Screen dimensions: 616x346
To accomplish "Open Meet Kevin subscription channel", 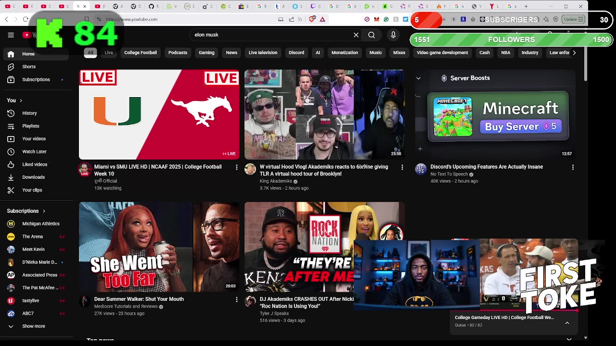I will tap(37, 249).
